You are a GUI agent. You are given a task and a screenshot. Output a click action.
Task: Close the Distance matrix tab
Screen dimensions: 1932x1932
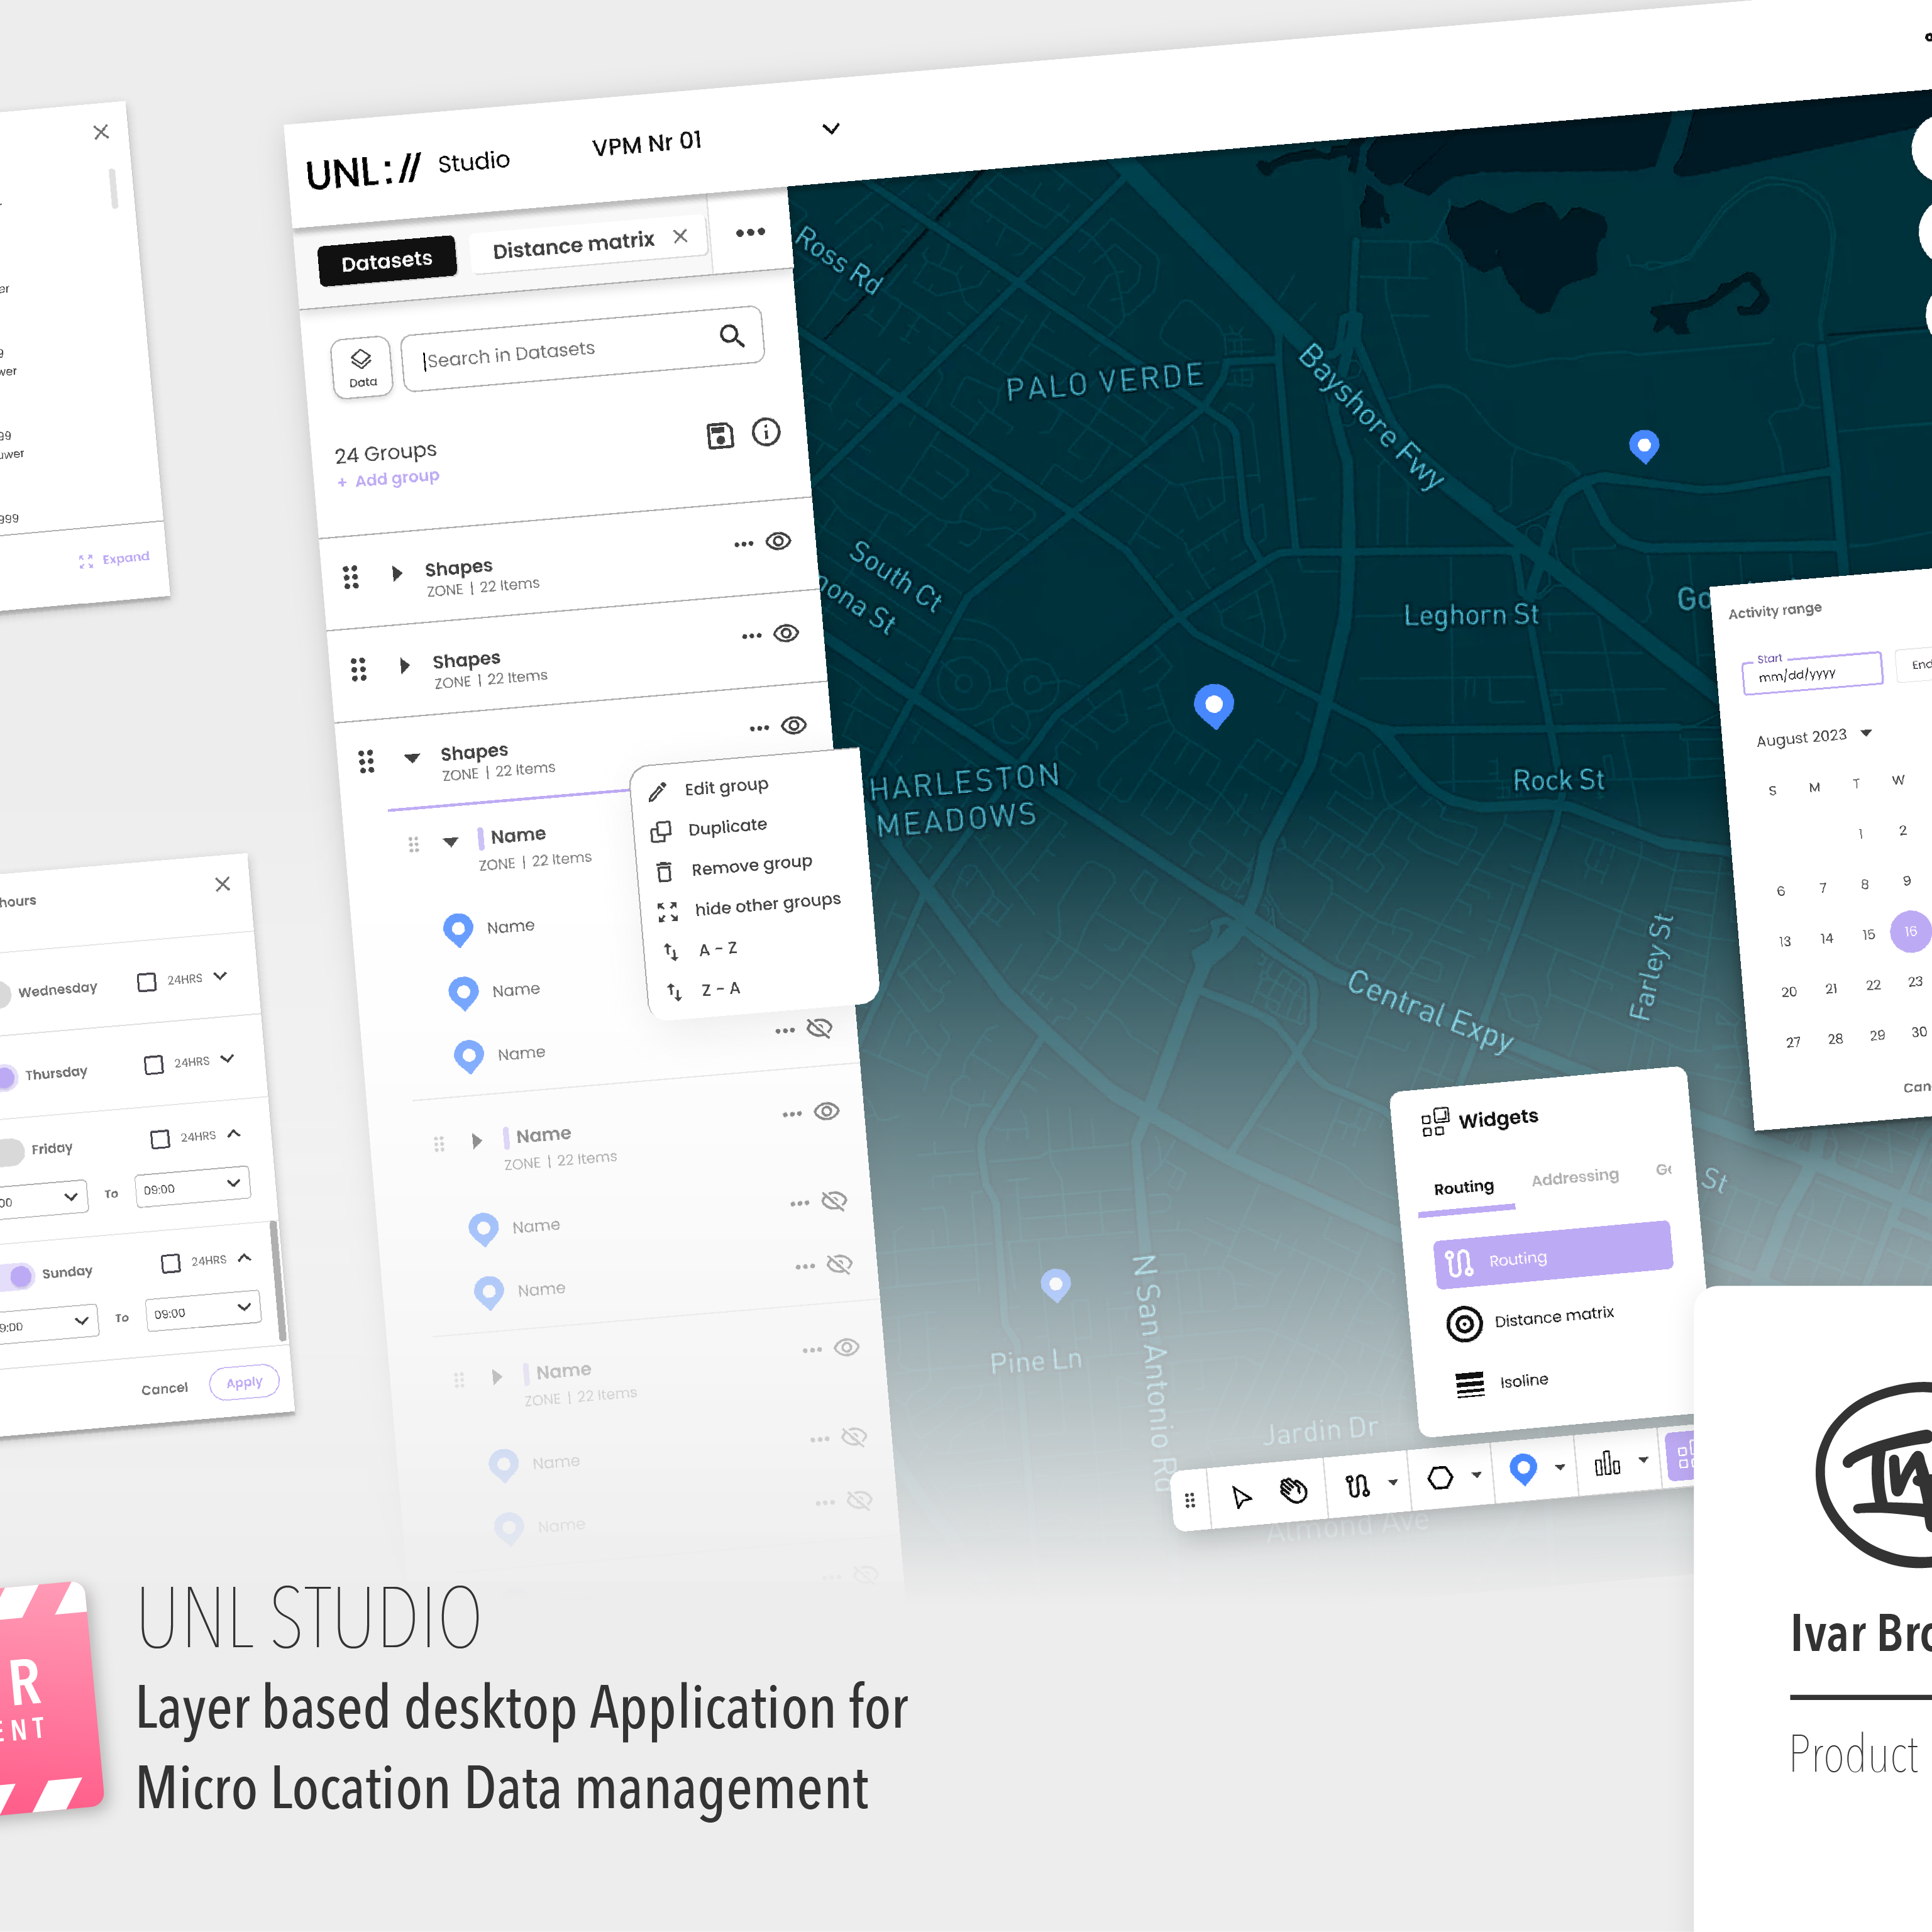click(680, 236)
